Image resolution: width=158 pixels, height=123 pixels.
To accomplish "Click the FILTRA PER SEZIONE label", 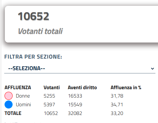I will point(33,57).
